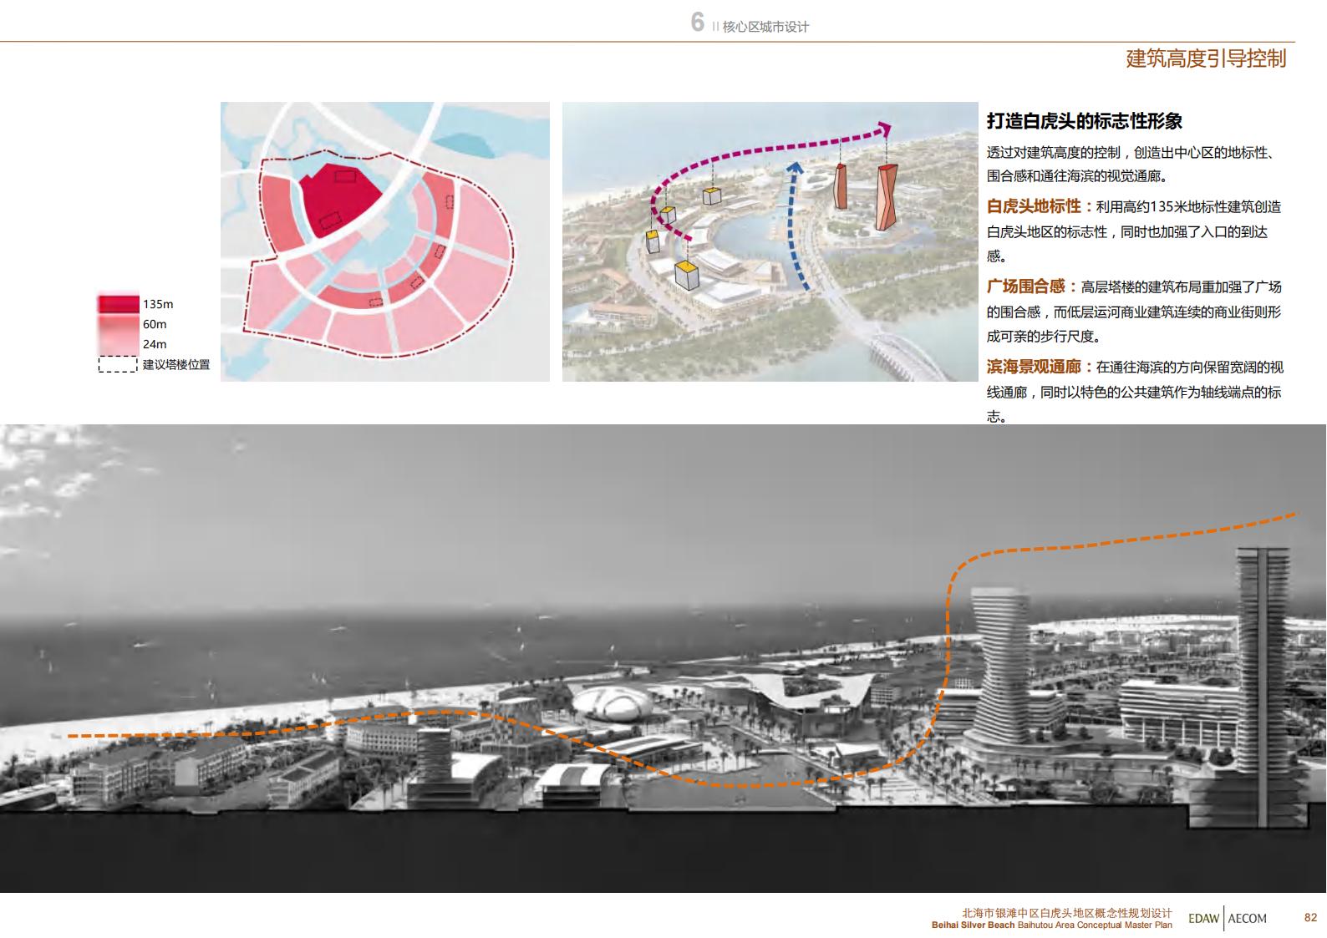Select the legend value 24m

click(155, 344)
